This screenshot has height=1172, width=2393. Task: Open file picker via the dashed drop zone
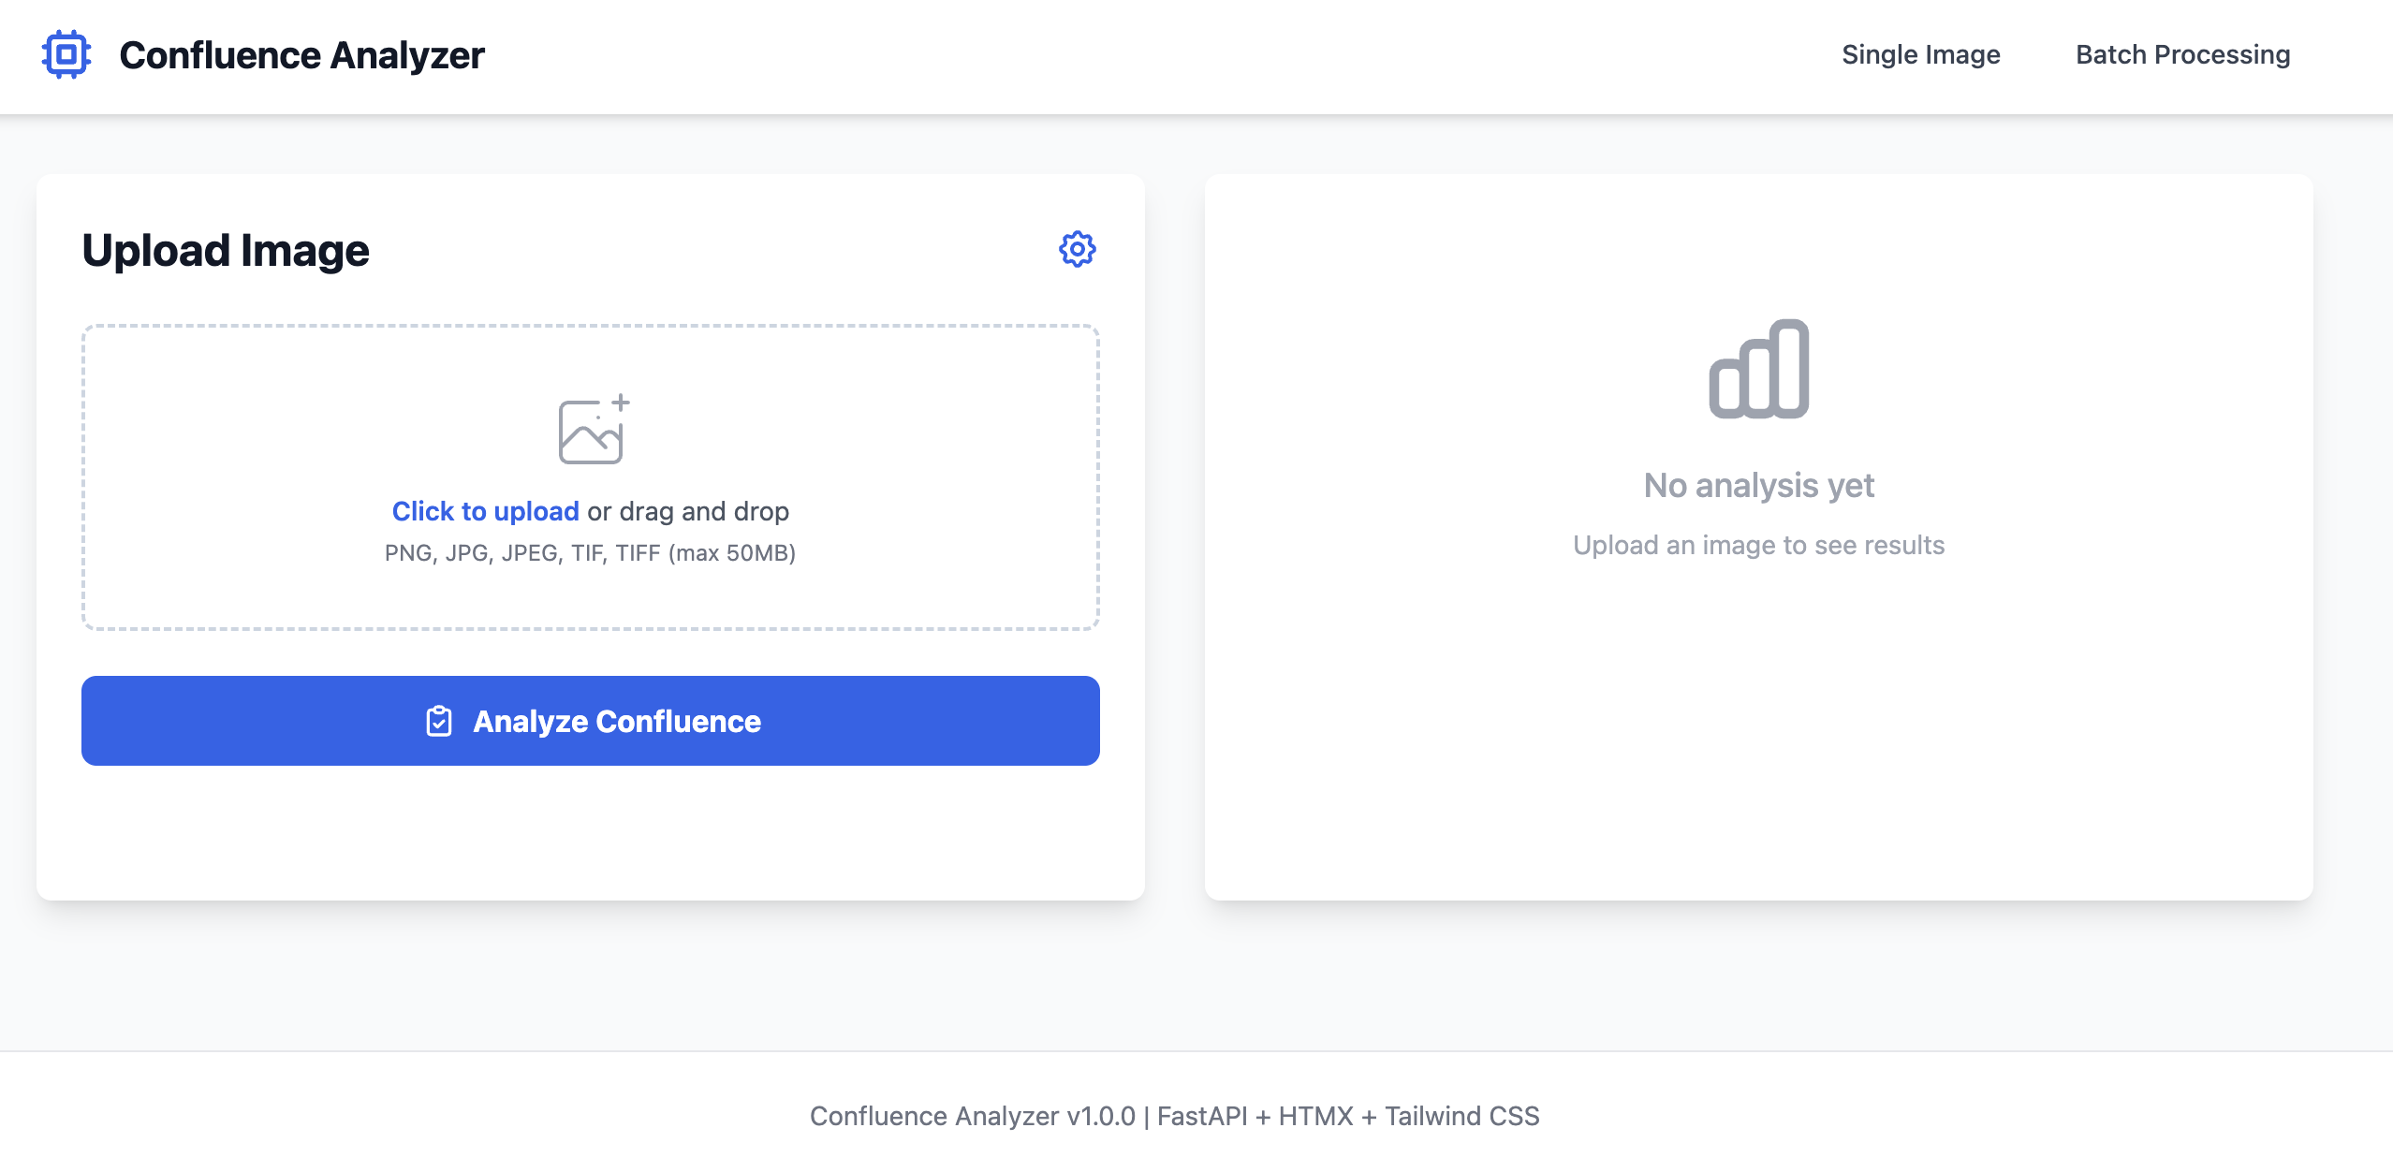[590, 477]
